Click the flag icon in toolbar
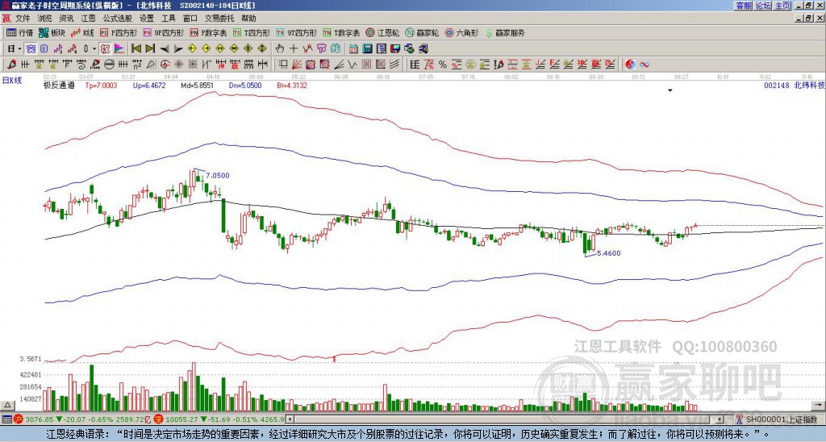Screen dimensions: 826x442 [x=119, y=49]
